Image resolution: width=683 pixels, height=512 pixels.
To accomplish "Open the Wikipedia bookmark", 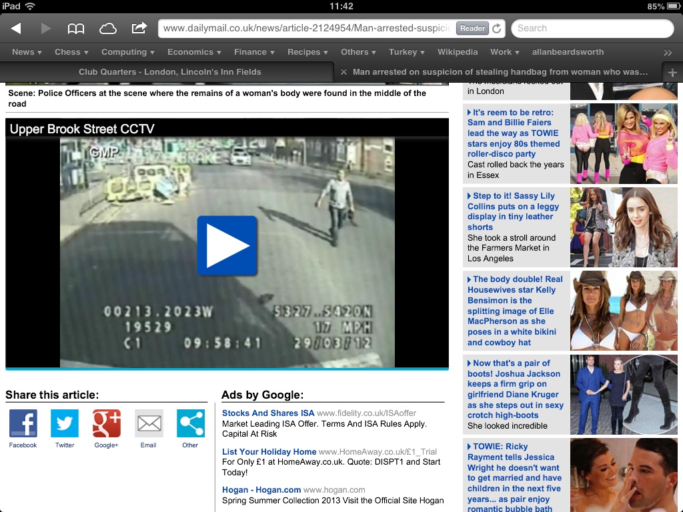I will [458, 52].
